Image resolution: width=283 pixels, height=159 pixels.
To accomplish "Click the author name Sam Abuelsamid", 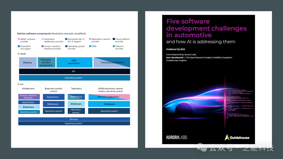I will click(x=175, y=58).
